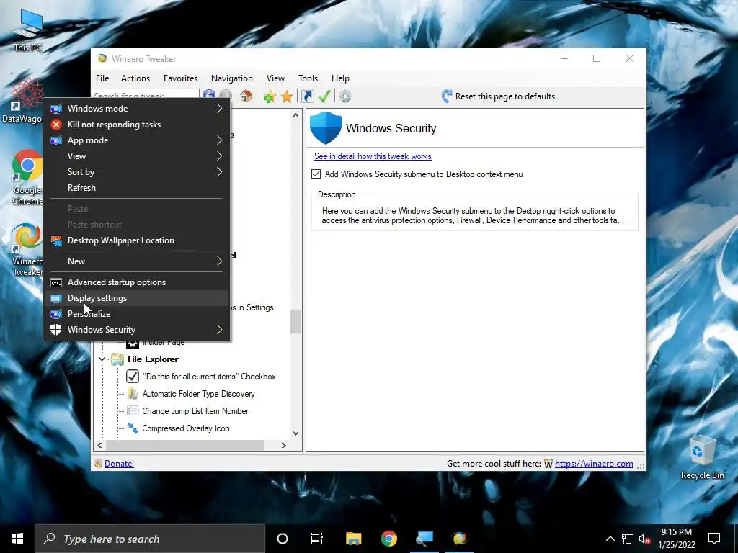Click the Winaero Tweaker taskbar icon

click(460, 539)
